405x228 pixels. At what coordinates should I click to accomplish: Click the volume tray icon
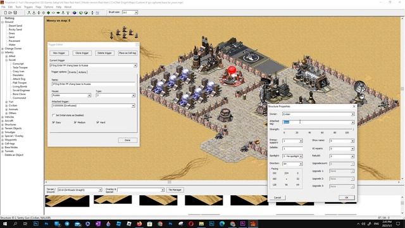(363, 224)
